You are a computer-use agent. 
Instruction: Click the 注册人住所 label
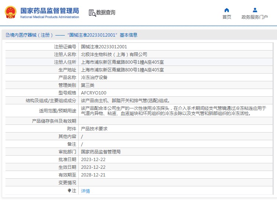(65, 62)
